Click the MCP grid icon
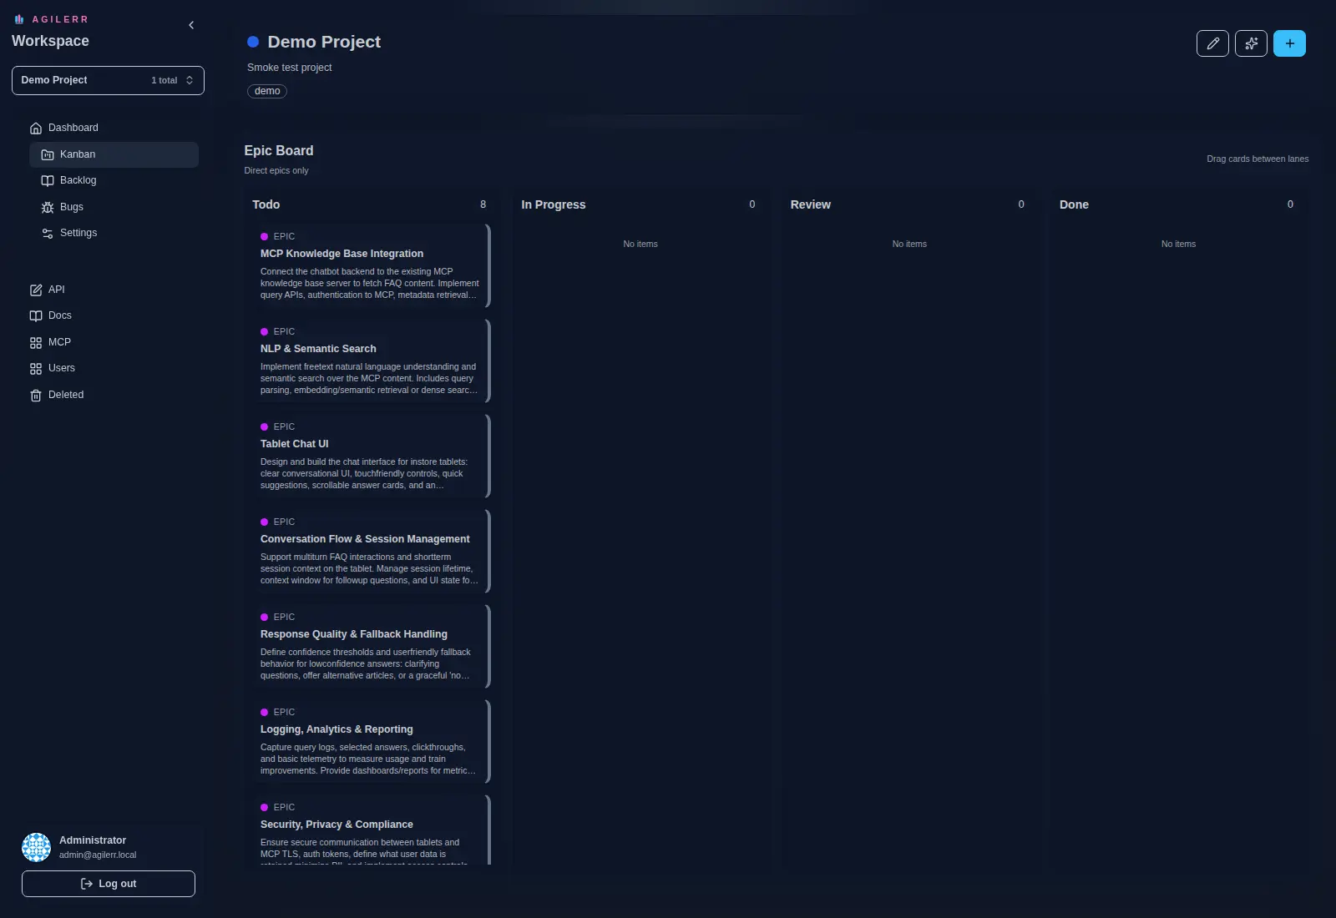Viewport: 1336px width, 918px height. (x=35, y=342)
